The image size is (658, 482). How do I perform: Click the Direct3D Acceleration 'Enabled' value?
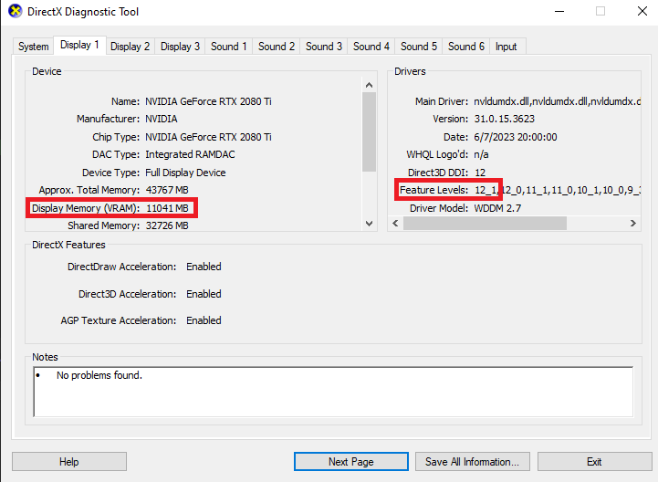pos(204,294)
